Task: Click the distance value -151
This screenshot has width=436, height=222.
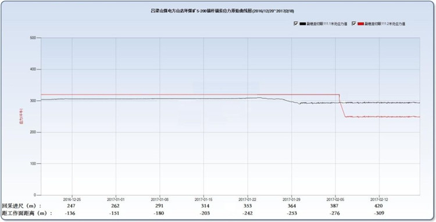Action: pos(115,213)
